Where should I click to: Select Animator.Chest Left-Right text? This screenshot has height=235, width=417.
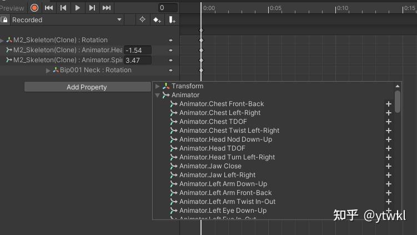click(220, 113)
